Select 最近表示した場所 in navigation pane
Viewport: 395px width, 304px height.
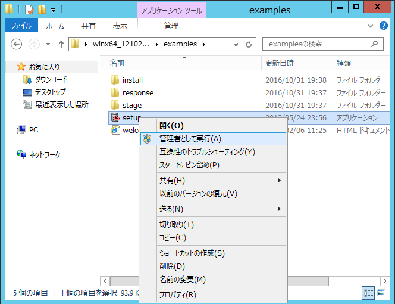pos(61,104)
